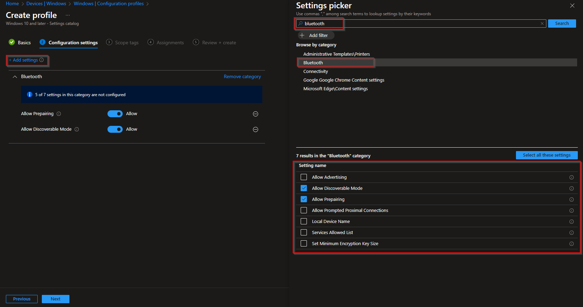Image resolution: width=583 pixels, height=307 pixels.
Task: Select the Connectivity category
Action: 316,71
